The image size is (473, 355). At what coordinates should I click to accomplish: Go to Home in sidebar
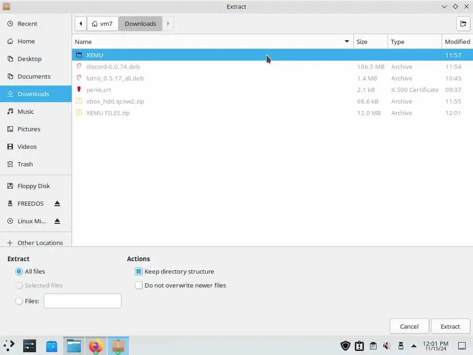(x=36, y=41)
